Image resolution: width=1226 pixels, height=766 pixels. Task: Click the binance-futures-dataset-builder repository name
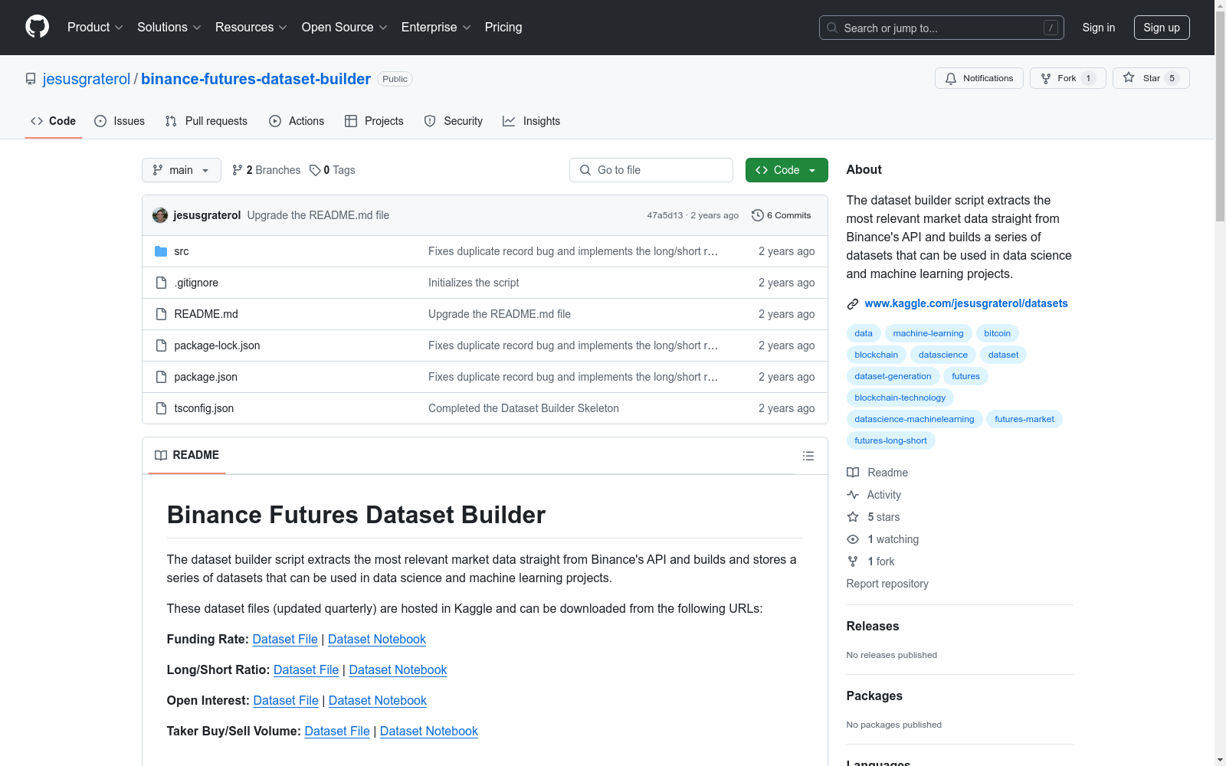[x=256, y=79]
